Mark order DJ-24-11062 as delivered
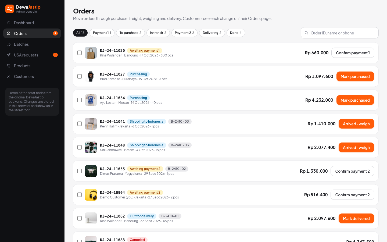Screen dimensions: 387x242 click(356, 218)
